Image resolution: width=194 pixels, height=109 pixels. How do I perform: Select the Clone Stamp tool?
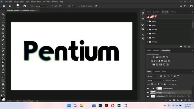[3, 48]
